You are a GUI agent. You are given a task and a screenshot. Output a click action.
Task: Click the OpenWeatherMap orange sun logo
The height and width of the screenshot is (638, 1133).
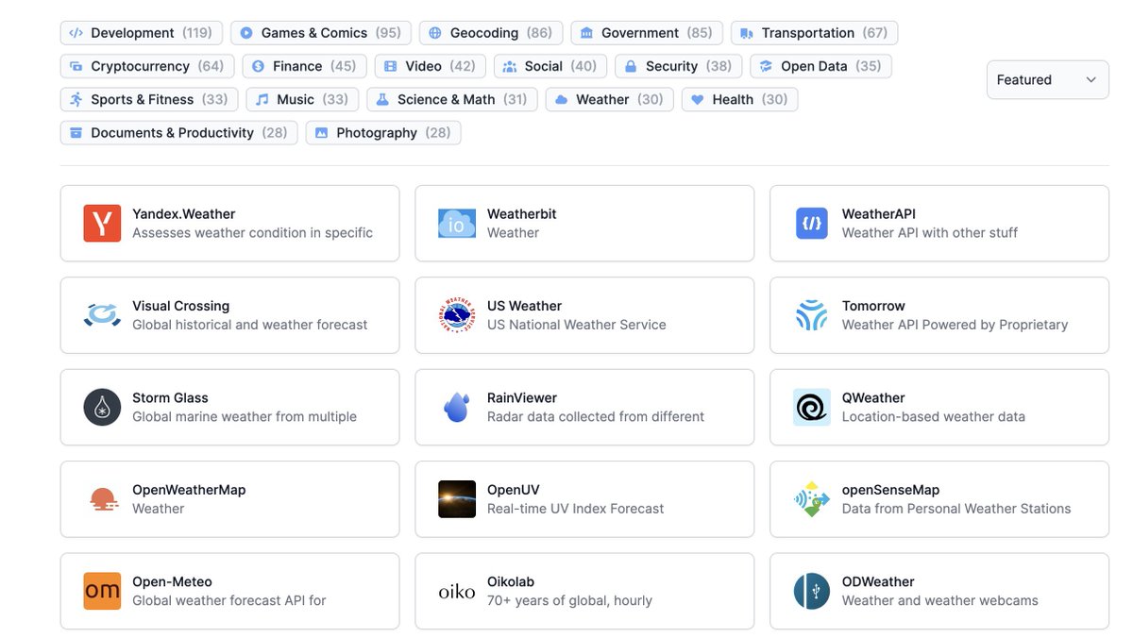102,499
